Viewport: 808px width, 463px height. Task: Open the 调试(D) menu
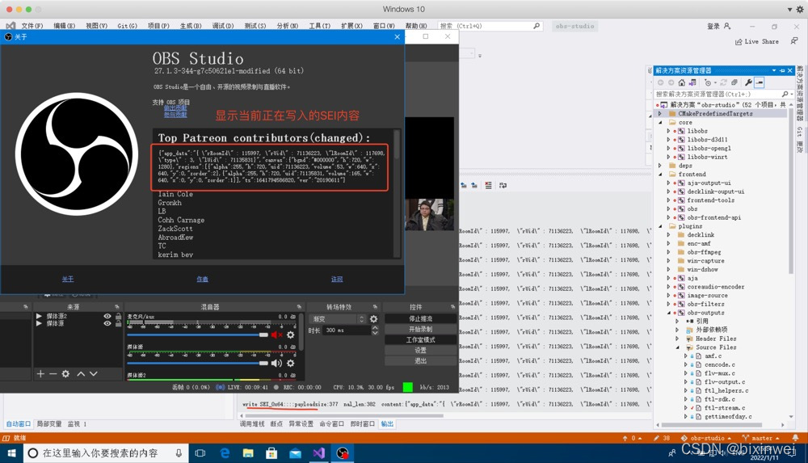pyautogui.click(x=223, y=26)
